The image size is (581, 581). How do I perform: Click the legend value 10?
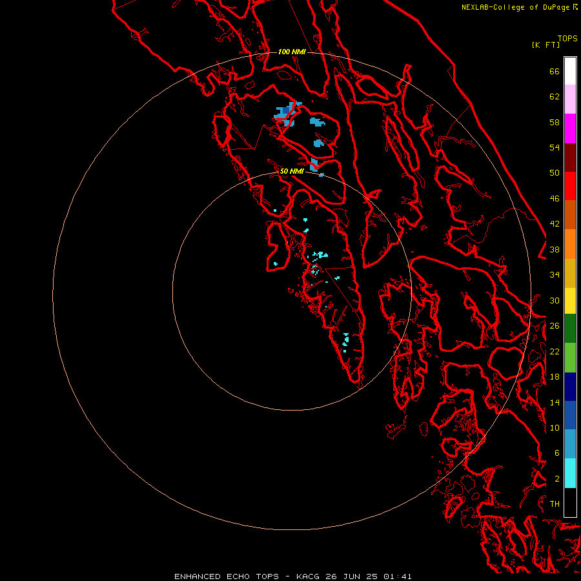[x=555, y=428]
